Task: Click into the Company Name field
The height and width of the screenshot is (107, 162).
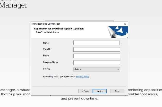Action: point(97,63)
